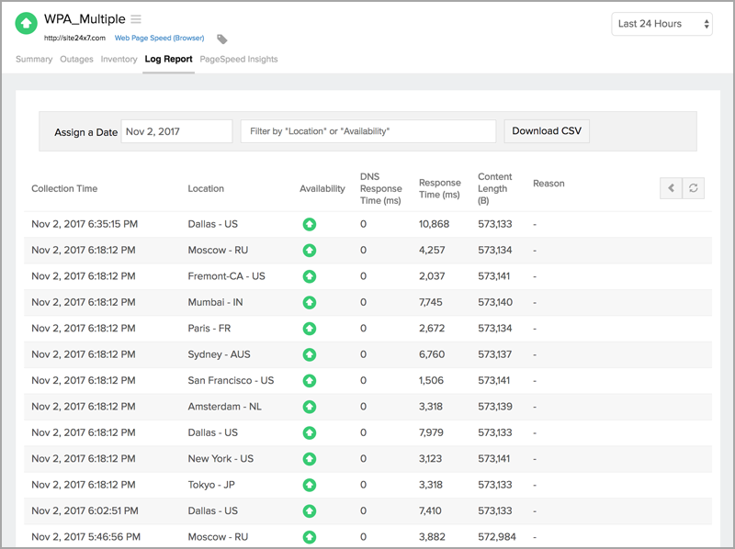Screen dimensions: 735x549
Task: Focus the Location or Availability filter box
Action: pos(367,131)
